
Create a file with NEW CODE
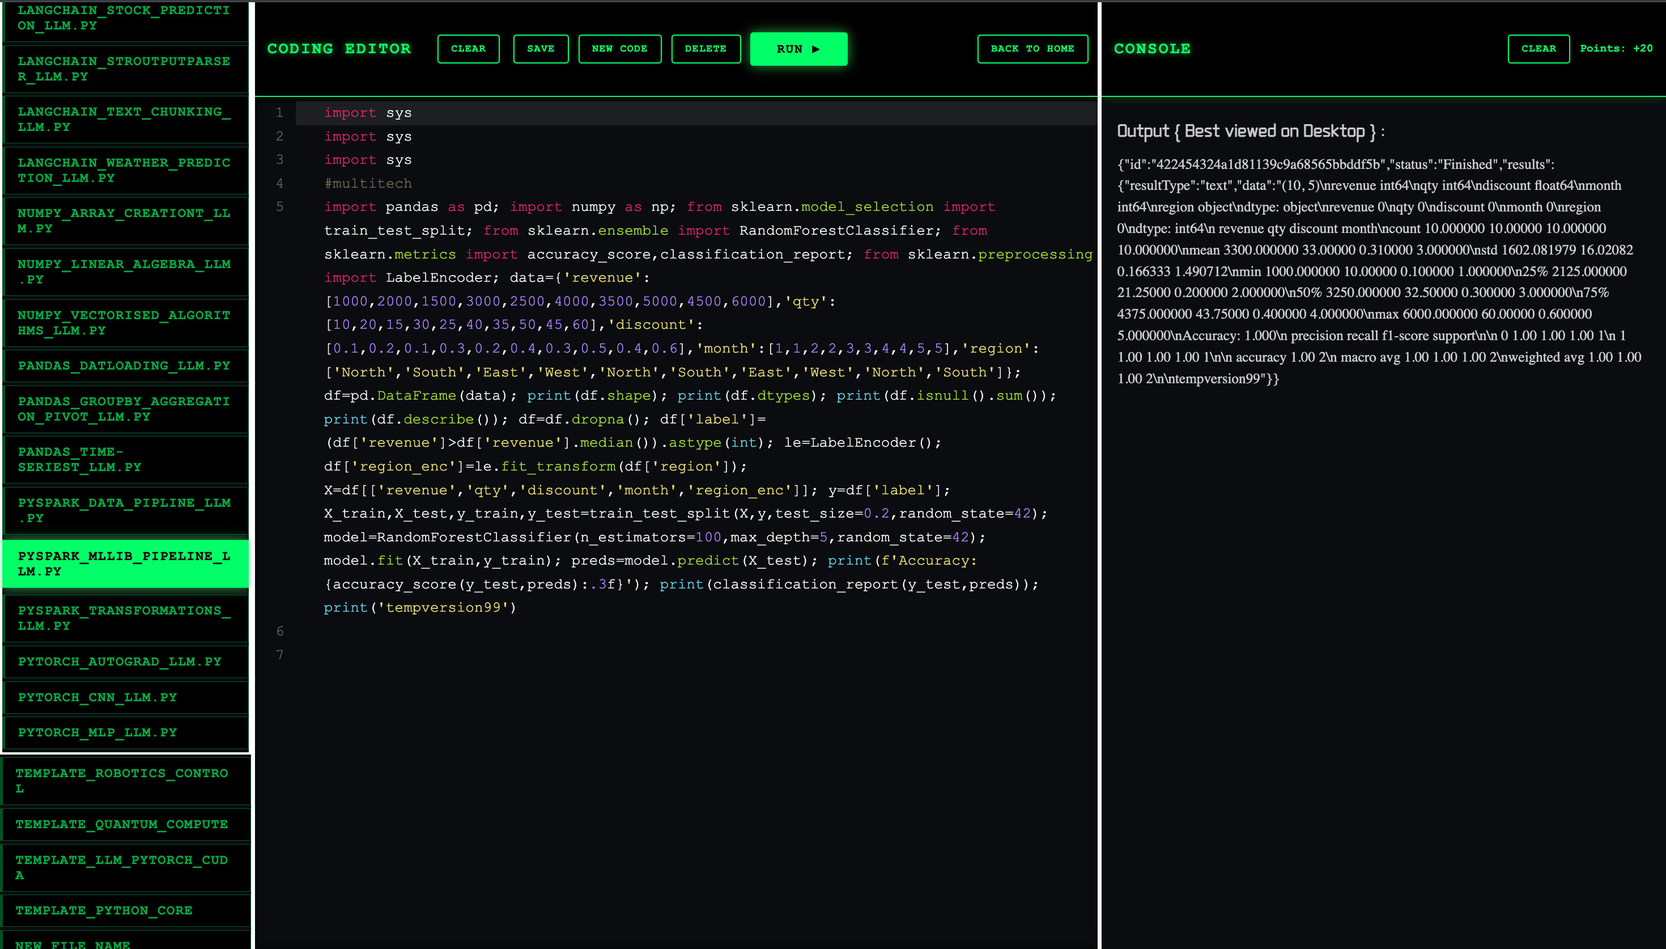pyautogui.click(x=619, y=49)
